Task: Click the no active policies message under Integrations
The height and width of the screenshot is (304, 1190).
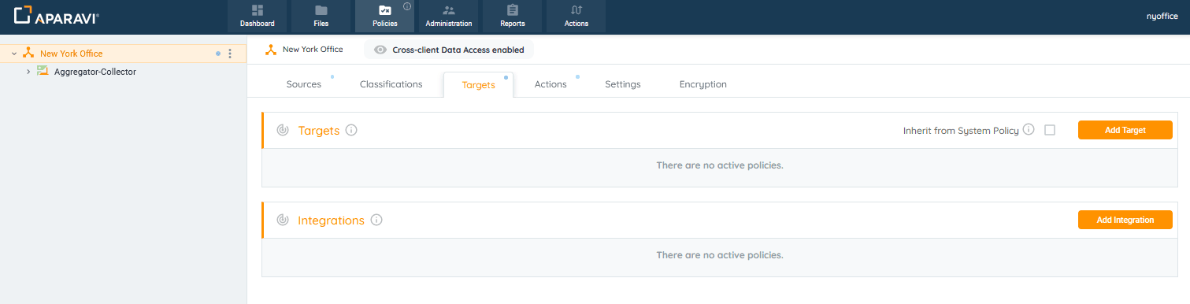Action: [x=720, y=255]
